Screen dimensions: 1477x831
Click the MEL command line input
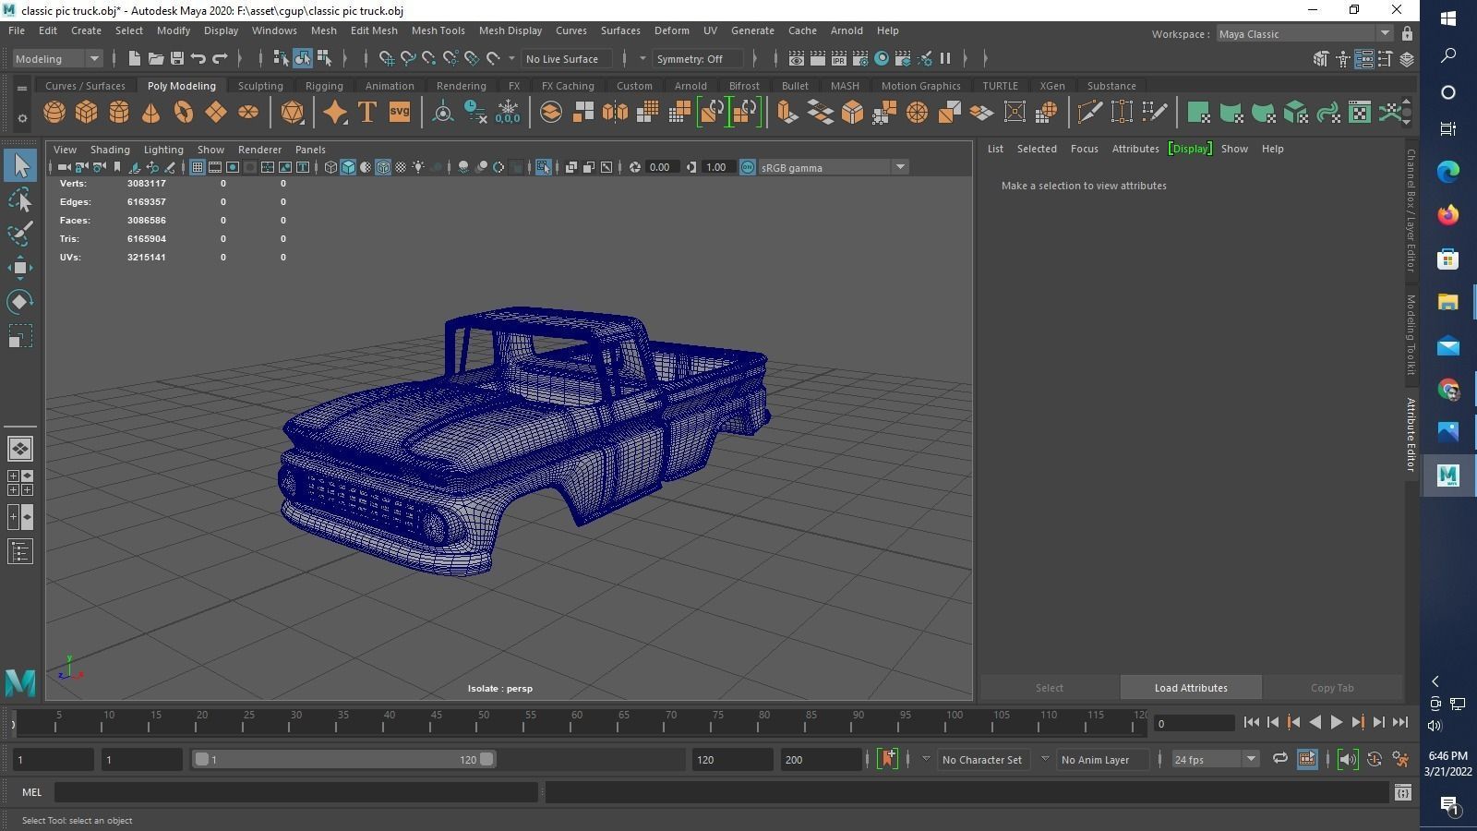(x=296, y=791)
